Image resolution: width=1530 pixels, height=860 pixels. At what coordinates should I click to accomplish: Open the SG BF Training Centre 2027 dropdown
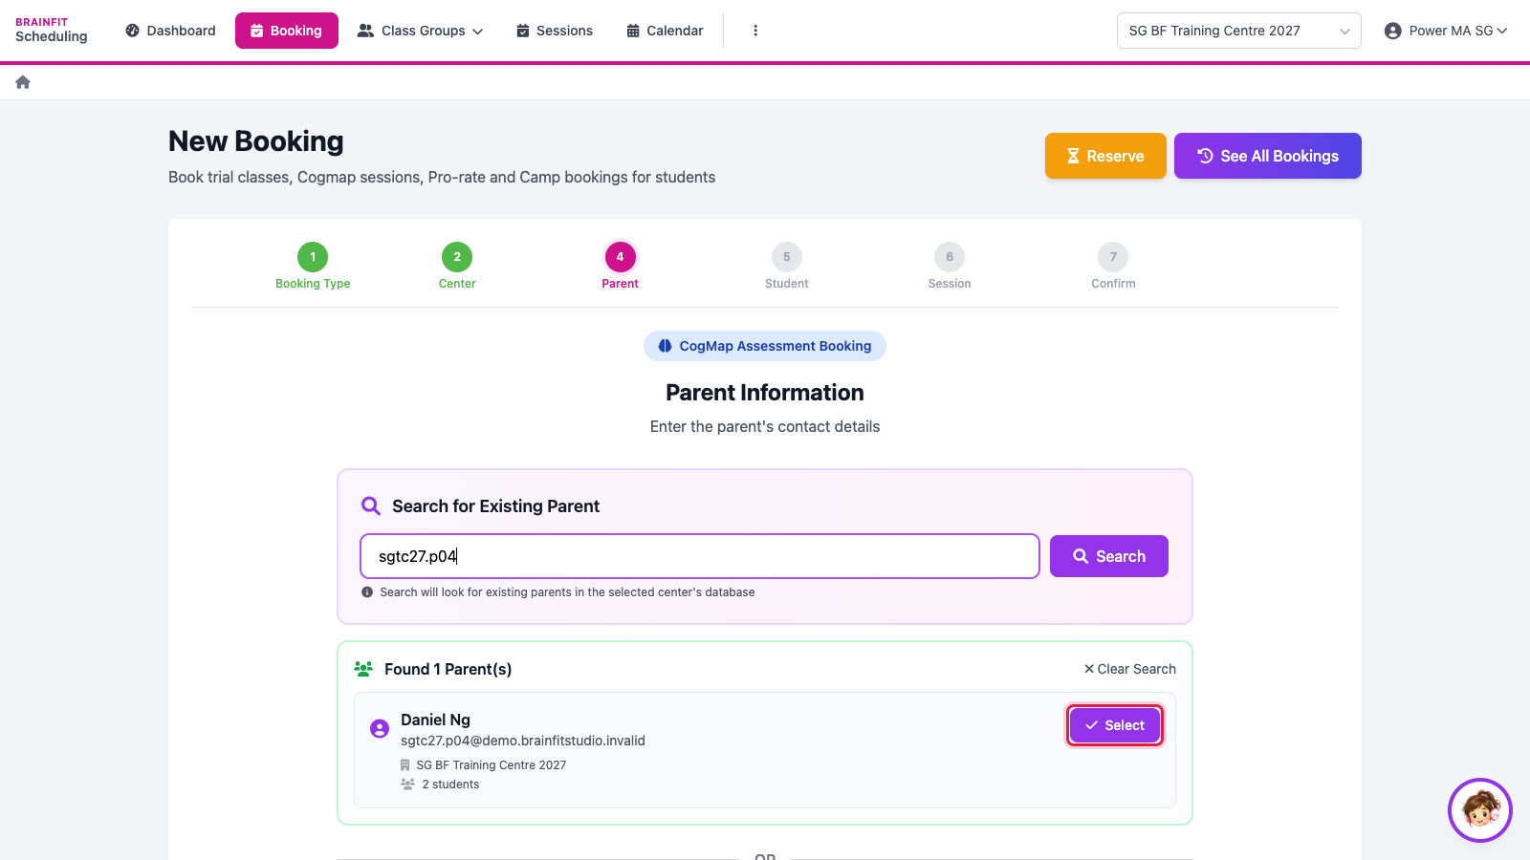(x=1239, y=31)
